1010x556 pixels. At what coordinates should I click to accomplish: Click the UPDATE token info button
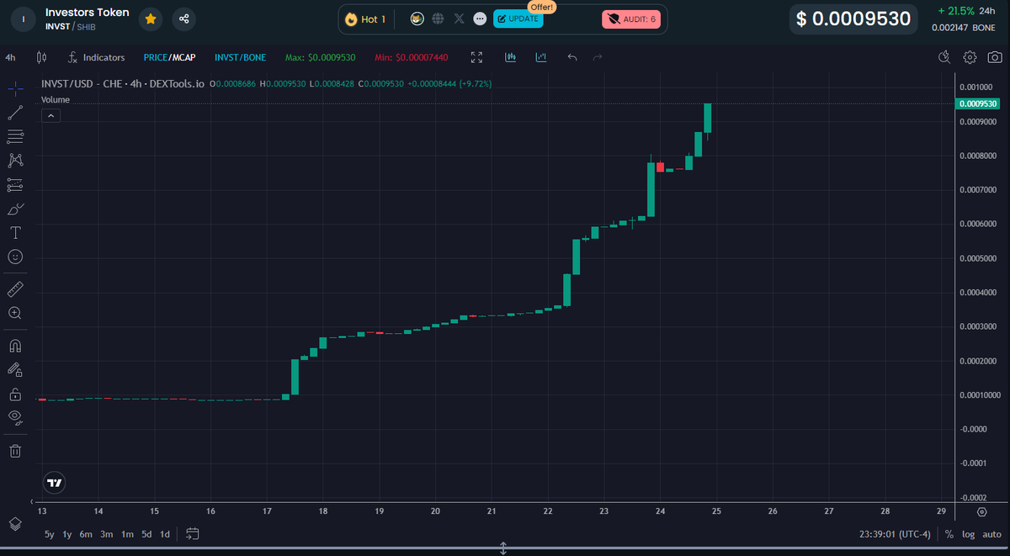click(x=518, y=19)
